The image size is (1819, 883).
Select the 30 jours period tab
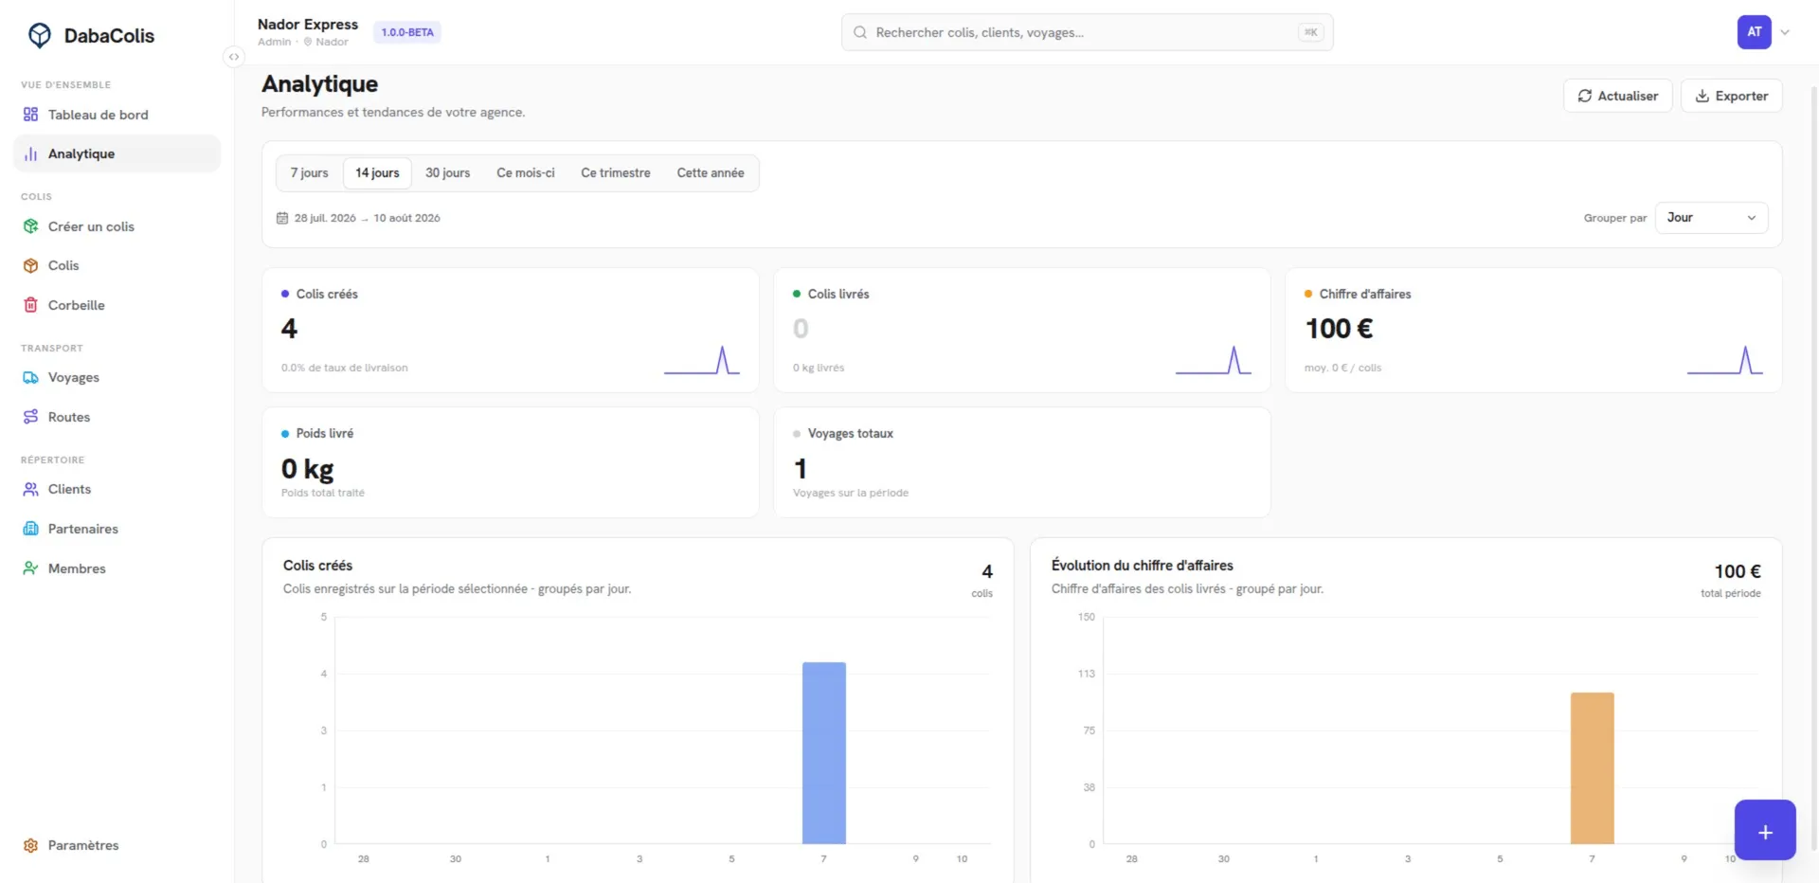pyautogui.click(x=447, y=173)
